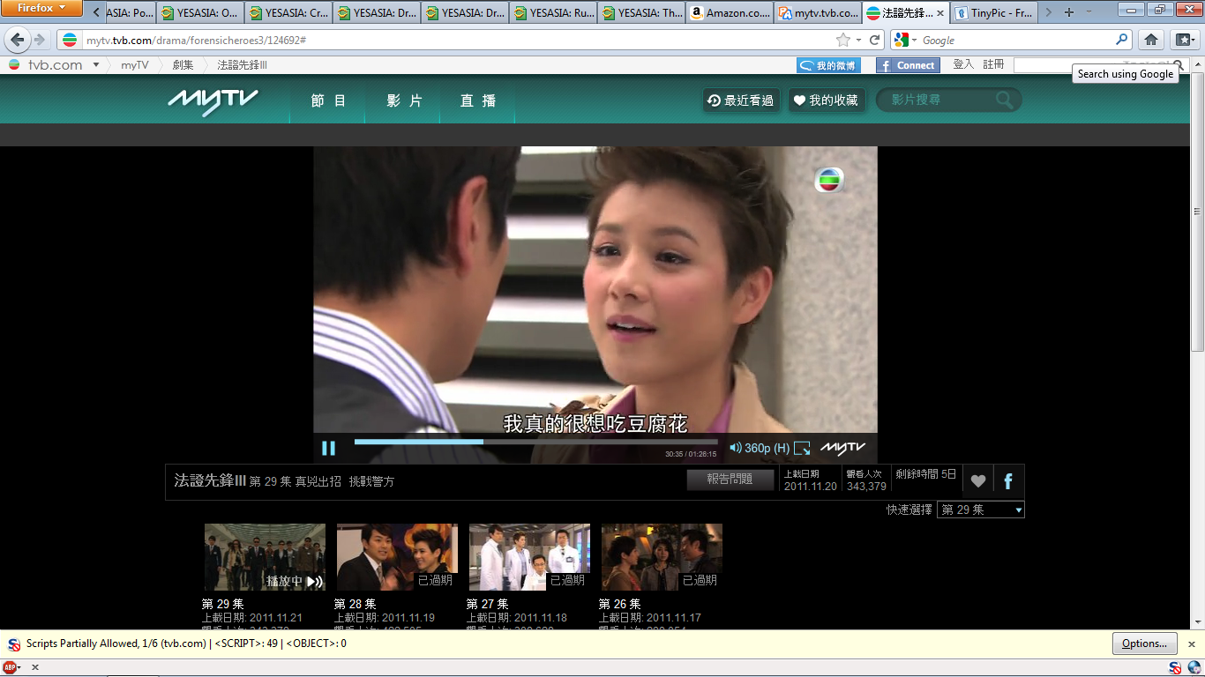This screenshot has height=677, width=1205.
Task: Click the 報告問題 report problem button
Action: click(x=730, y=480)
